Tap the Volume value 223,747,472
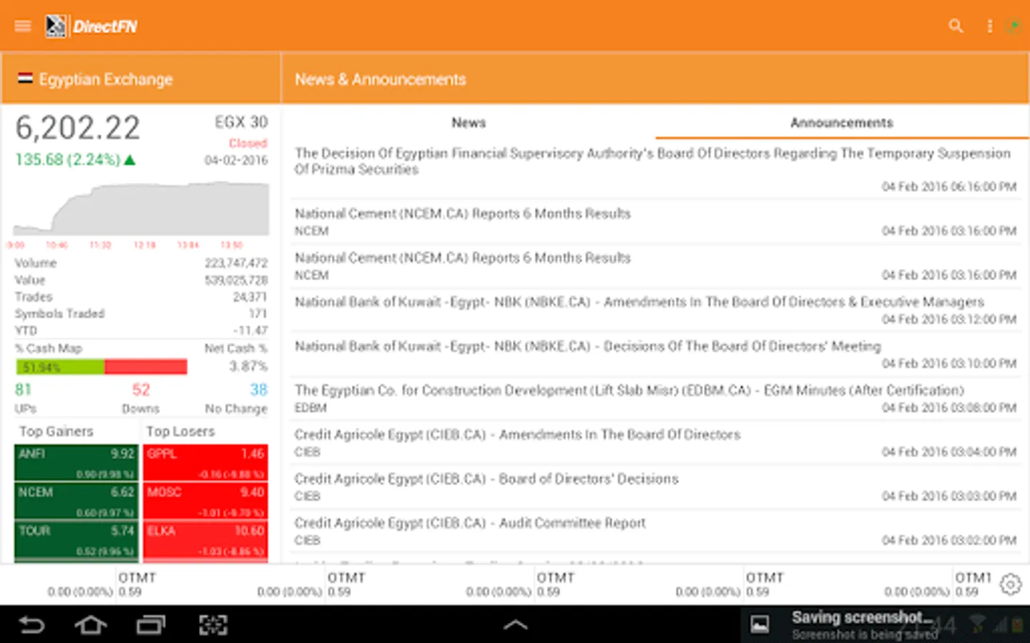This screenshot has width=1030, height=643. [236, 263]
